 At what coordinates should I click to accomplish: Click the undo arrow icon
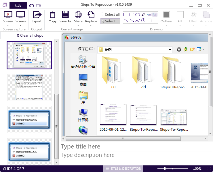click(x=31, y=5)
